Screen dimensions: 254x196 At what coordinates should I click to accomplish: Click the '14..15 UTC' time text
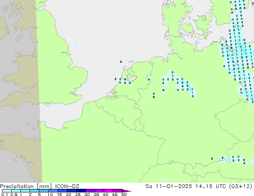[212, 186]
